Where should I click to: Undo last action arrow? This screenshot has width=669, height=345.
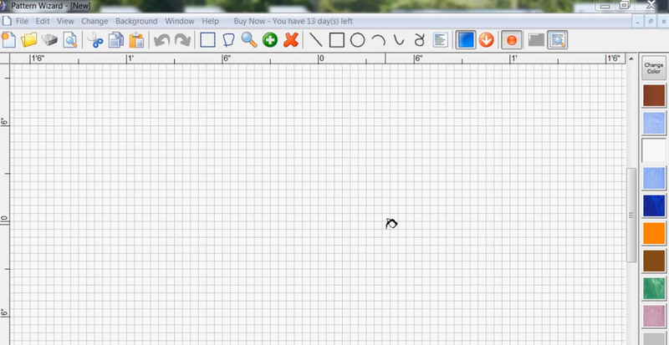161,40
